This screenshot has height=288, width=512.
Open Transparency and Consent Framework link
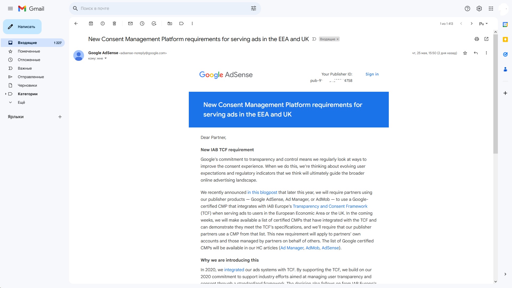tap(330, 206)
